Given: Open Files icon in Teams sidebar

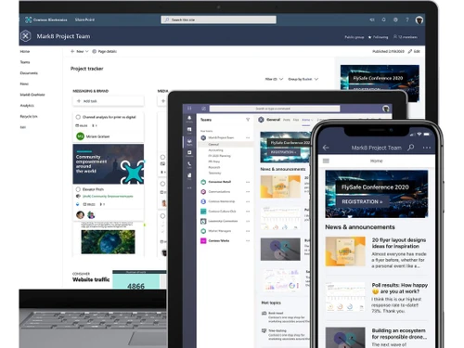Looking at the screenshot, I should click(x=189, y=176).
